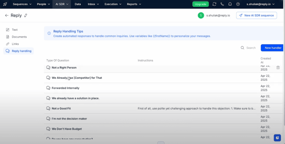This screenshot has height=144, width=285.
Task: Open We Already Use [Competitor] for That
Action: 77,78
